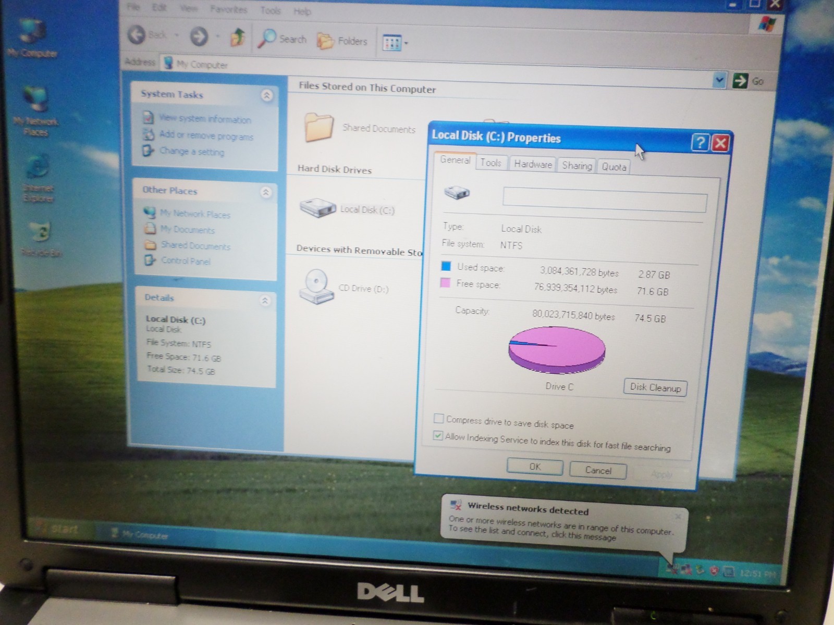Click the Properties dialog help question button
The width and height of the screenshot is (834, 625).
coord(700,142)
